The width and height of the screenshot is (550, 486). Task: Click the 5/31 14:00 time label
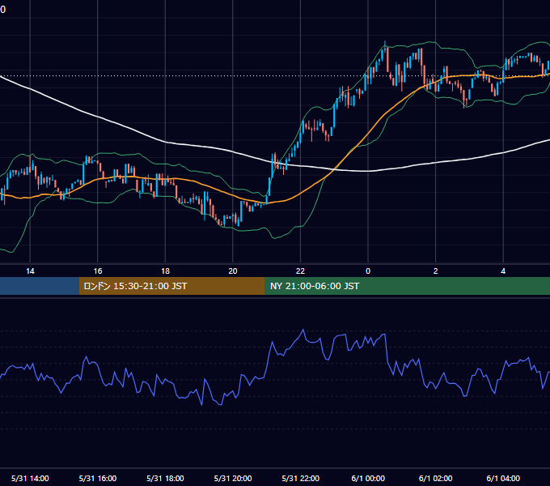click(x=30, y=478)
